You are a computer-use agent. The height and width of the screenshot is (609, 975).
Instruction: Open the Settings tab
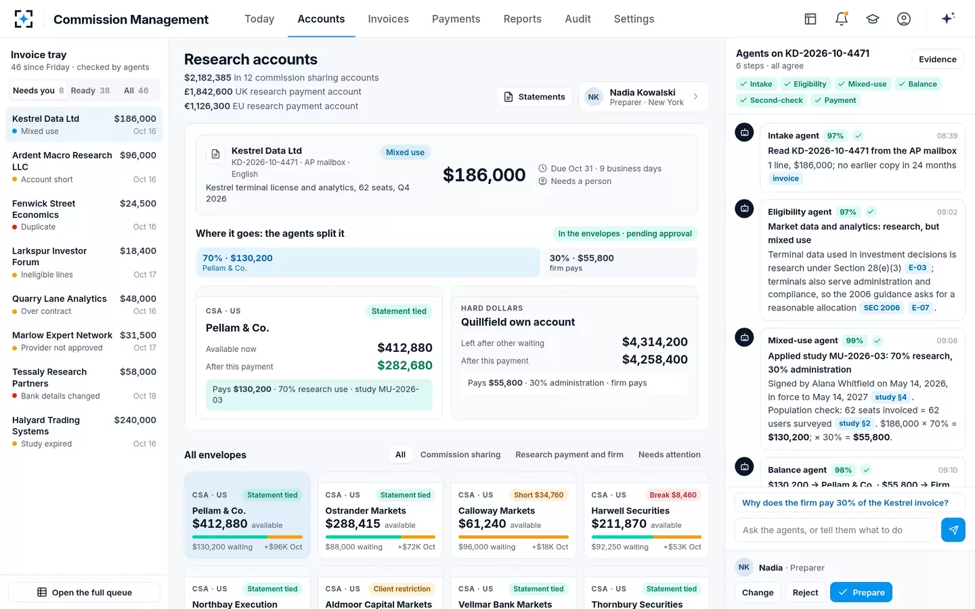point(634,19)
